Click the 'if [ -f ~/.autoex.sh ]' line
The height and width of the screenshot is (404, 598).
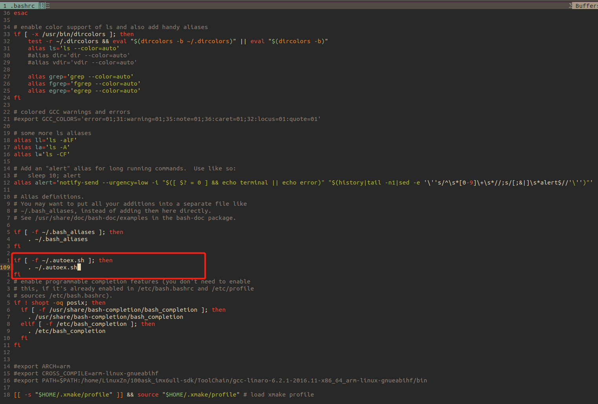[63, 260]
